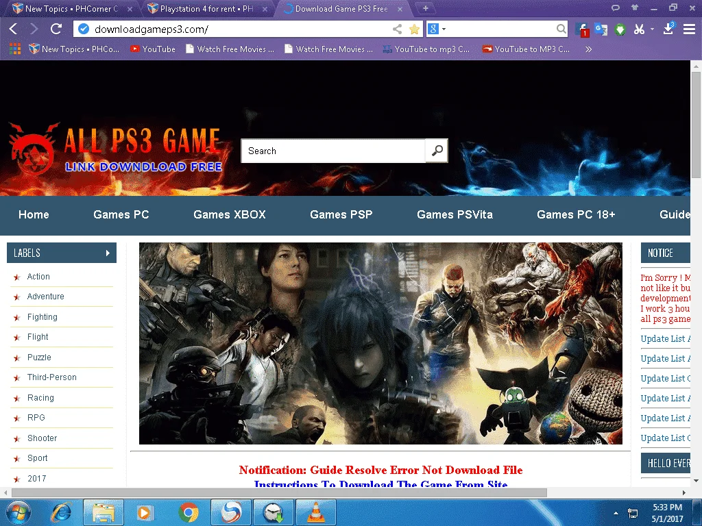Click the green shield extension icon
702x526 pixels.
(x=620, y=29)
